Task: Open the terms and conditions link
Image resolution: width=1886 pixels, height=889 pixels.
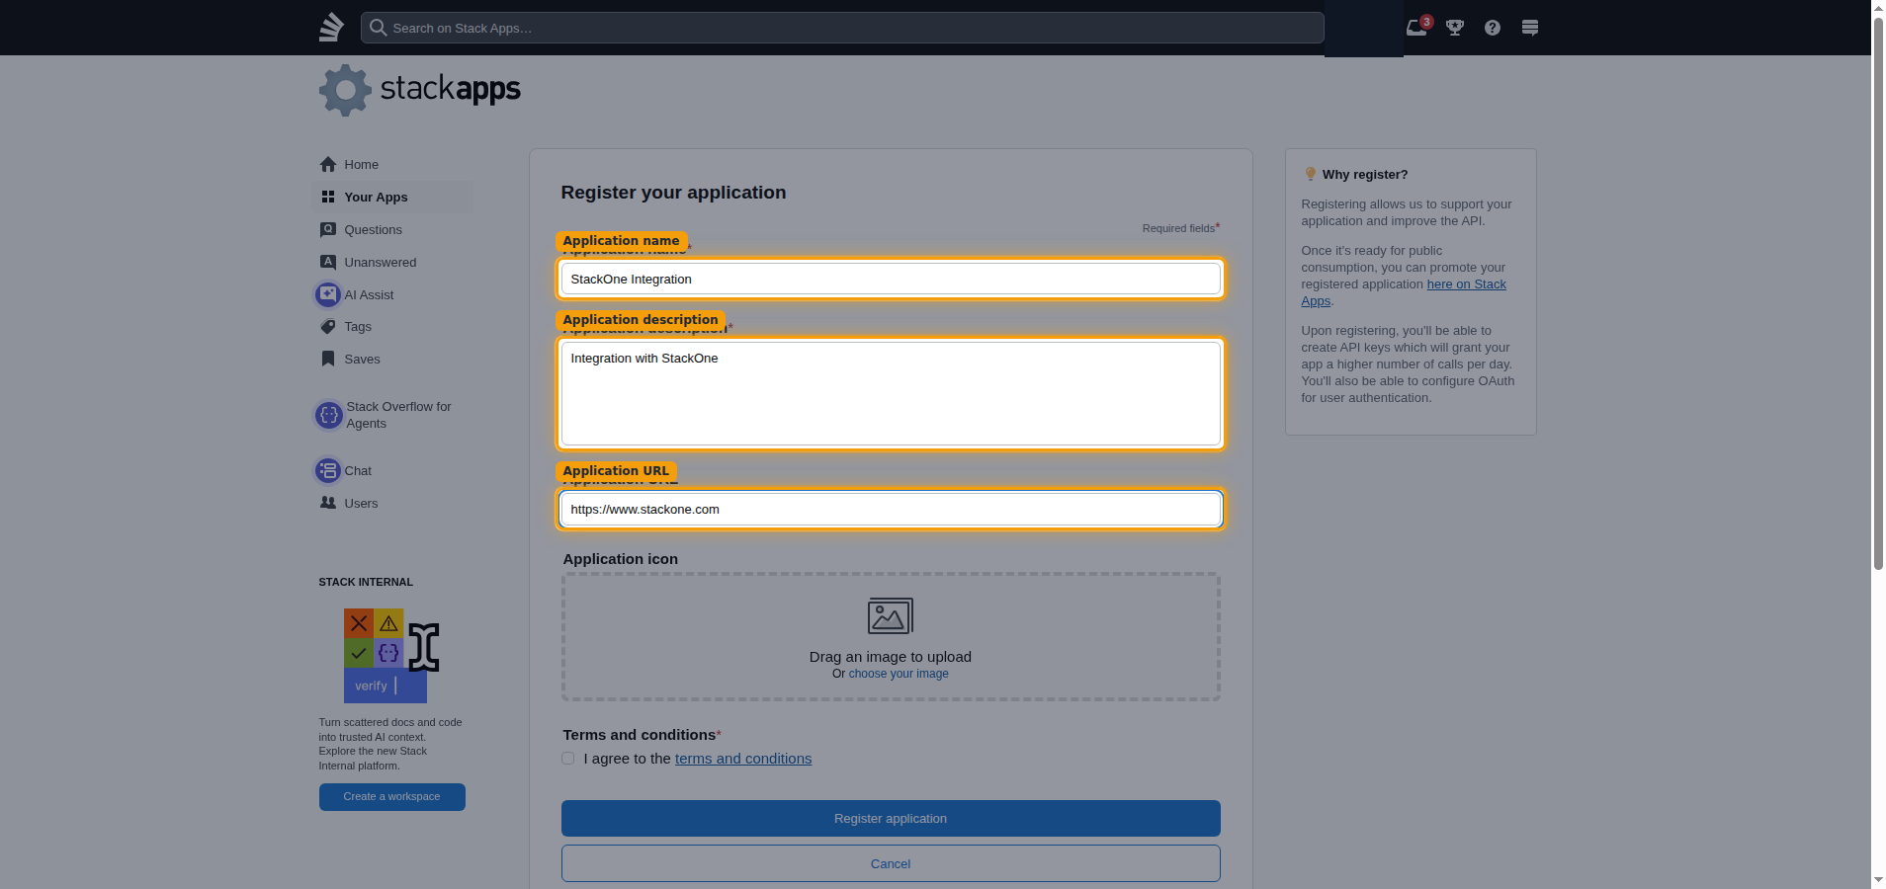Action: [743, 759]
